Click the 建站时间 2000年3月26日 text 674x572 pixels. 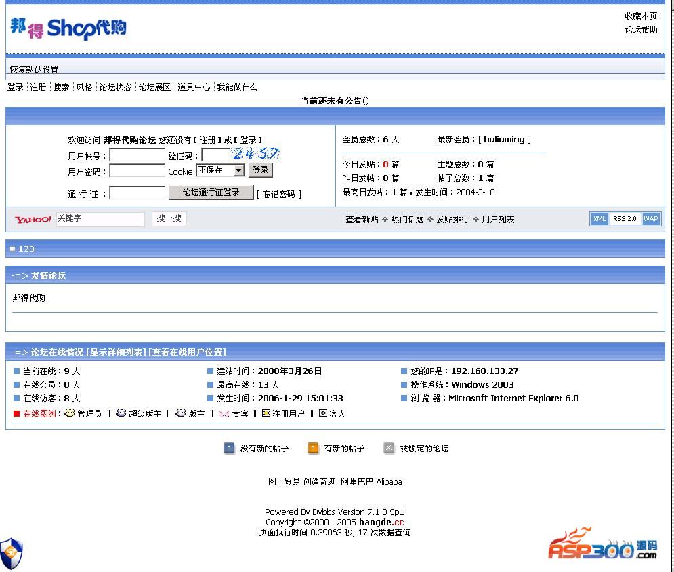(269, 371)
